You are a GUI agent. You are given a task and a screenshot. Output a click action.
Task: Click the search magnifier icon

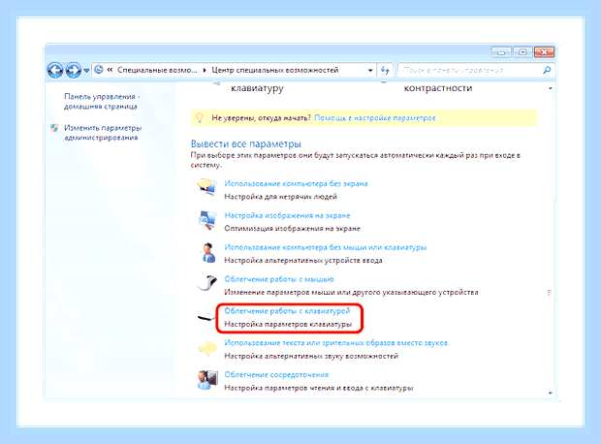click(x=547, y=70)
